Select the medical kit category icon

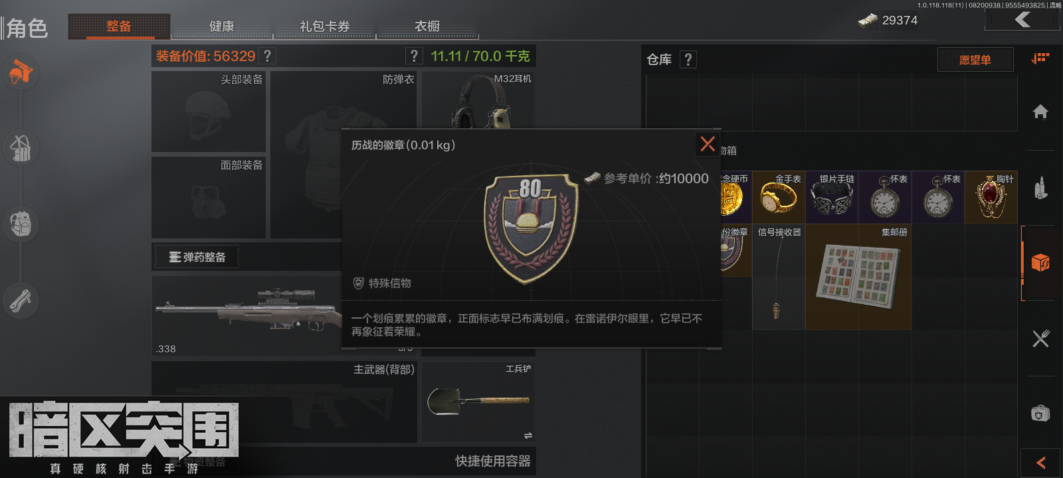click(x=1040, y=414)
